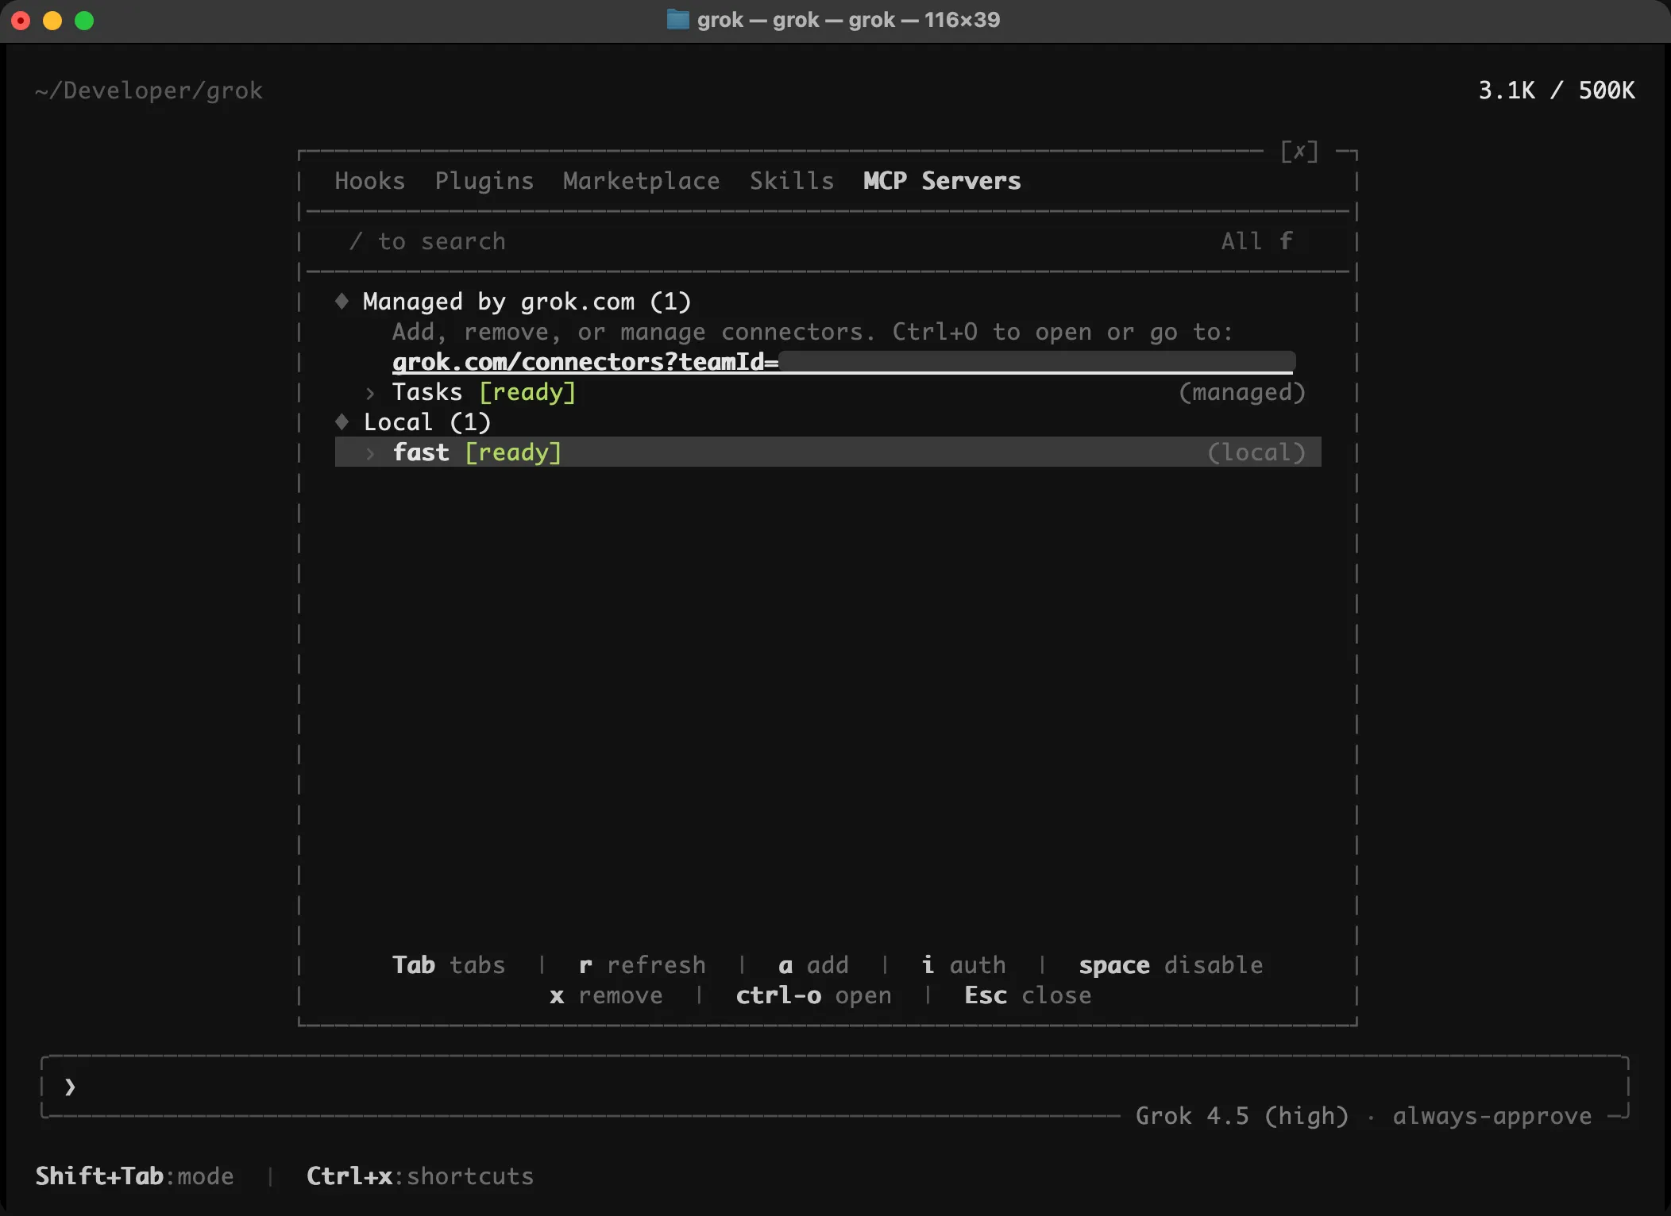The image size is (1671, 1216).
Task: Click the 'r refresh' shortcut
Action: [642, 965]
